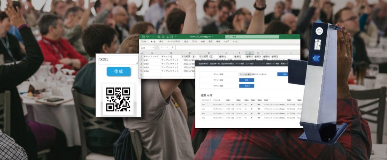Click cell A2 containing tkt01
Viewport: 387px width, 160px height.
(152, 60)
